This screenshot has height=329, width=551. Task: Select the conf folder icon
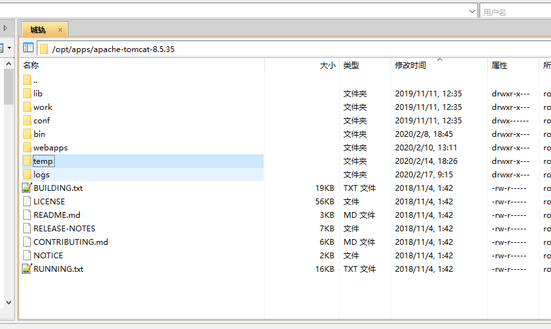pyautogui.click(x=27, y=121)
